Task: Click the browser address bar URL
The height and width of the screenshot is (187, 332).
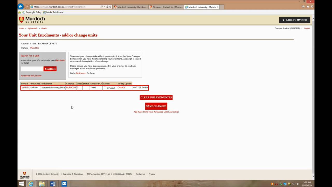Action: 59,7
